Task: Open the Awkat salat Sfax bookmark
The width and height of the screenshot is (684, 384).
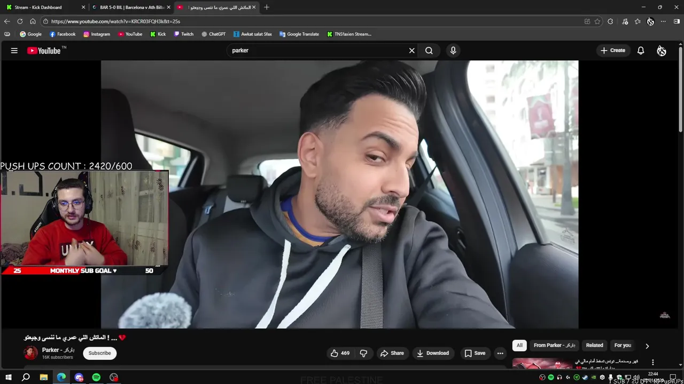Action: tap(252, 34)
